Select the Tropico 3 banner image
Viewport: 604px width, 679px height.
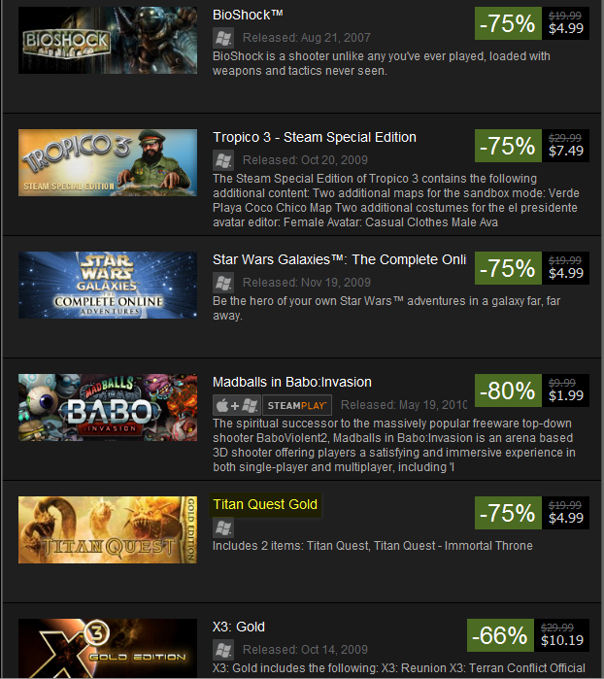click(108, 163)
